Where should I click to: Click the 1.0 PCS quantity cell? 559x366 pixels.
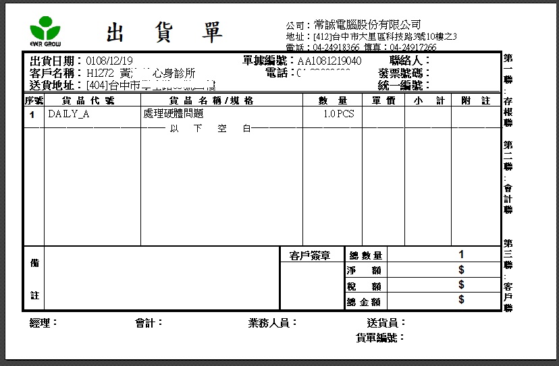click(x=338, y=114)
